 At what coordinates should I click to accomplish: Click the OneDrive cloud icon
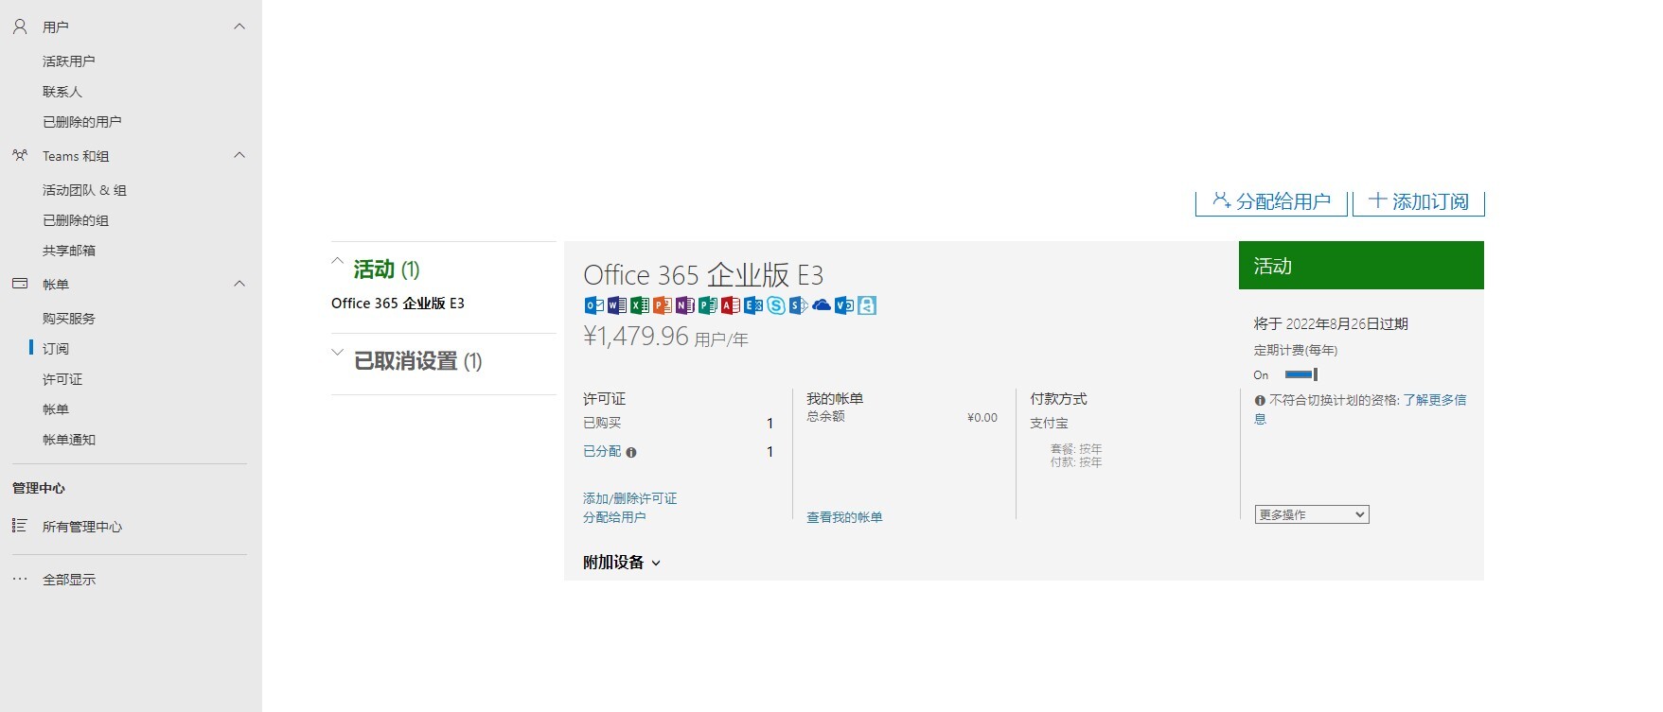(822, 305)
